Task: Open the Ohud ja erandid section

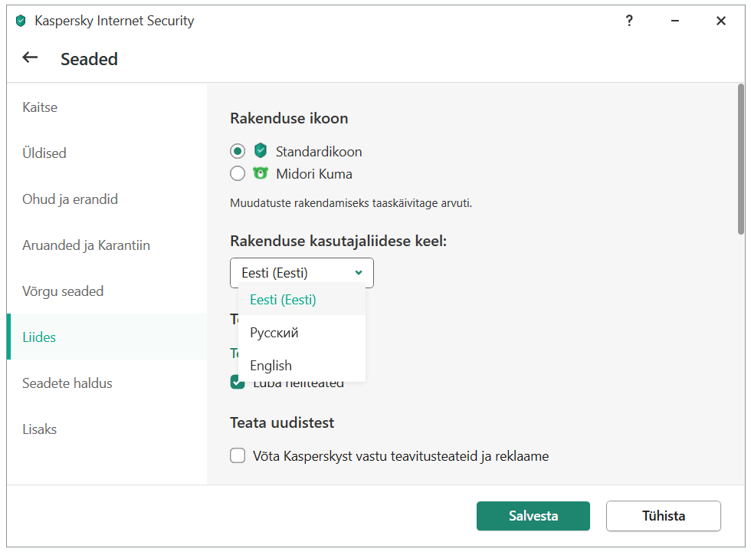Action: [107, 199]
